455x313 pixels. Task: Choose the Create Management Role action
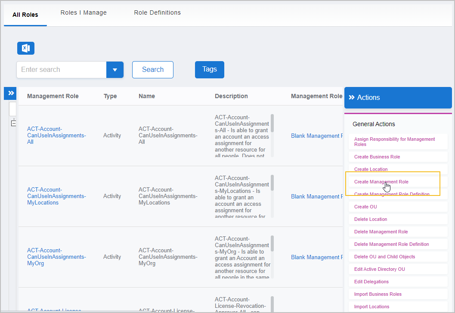coord(381,182)
